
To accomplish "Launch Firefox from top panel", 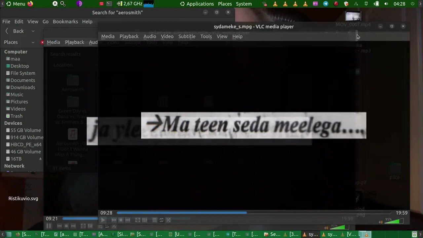I will (30, 4).
